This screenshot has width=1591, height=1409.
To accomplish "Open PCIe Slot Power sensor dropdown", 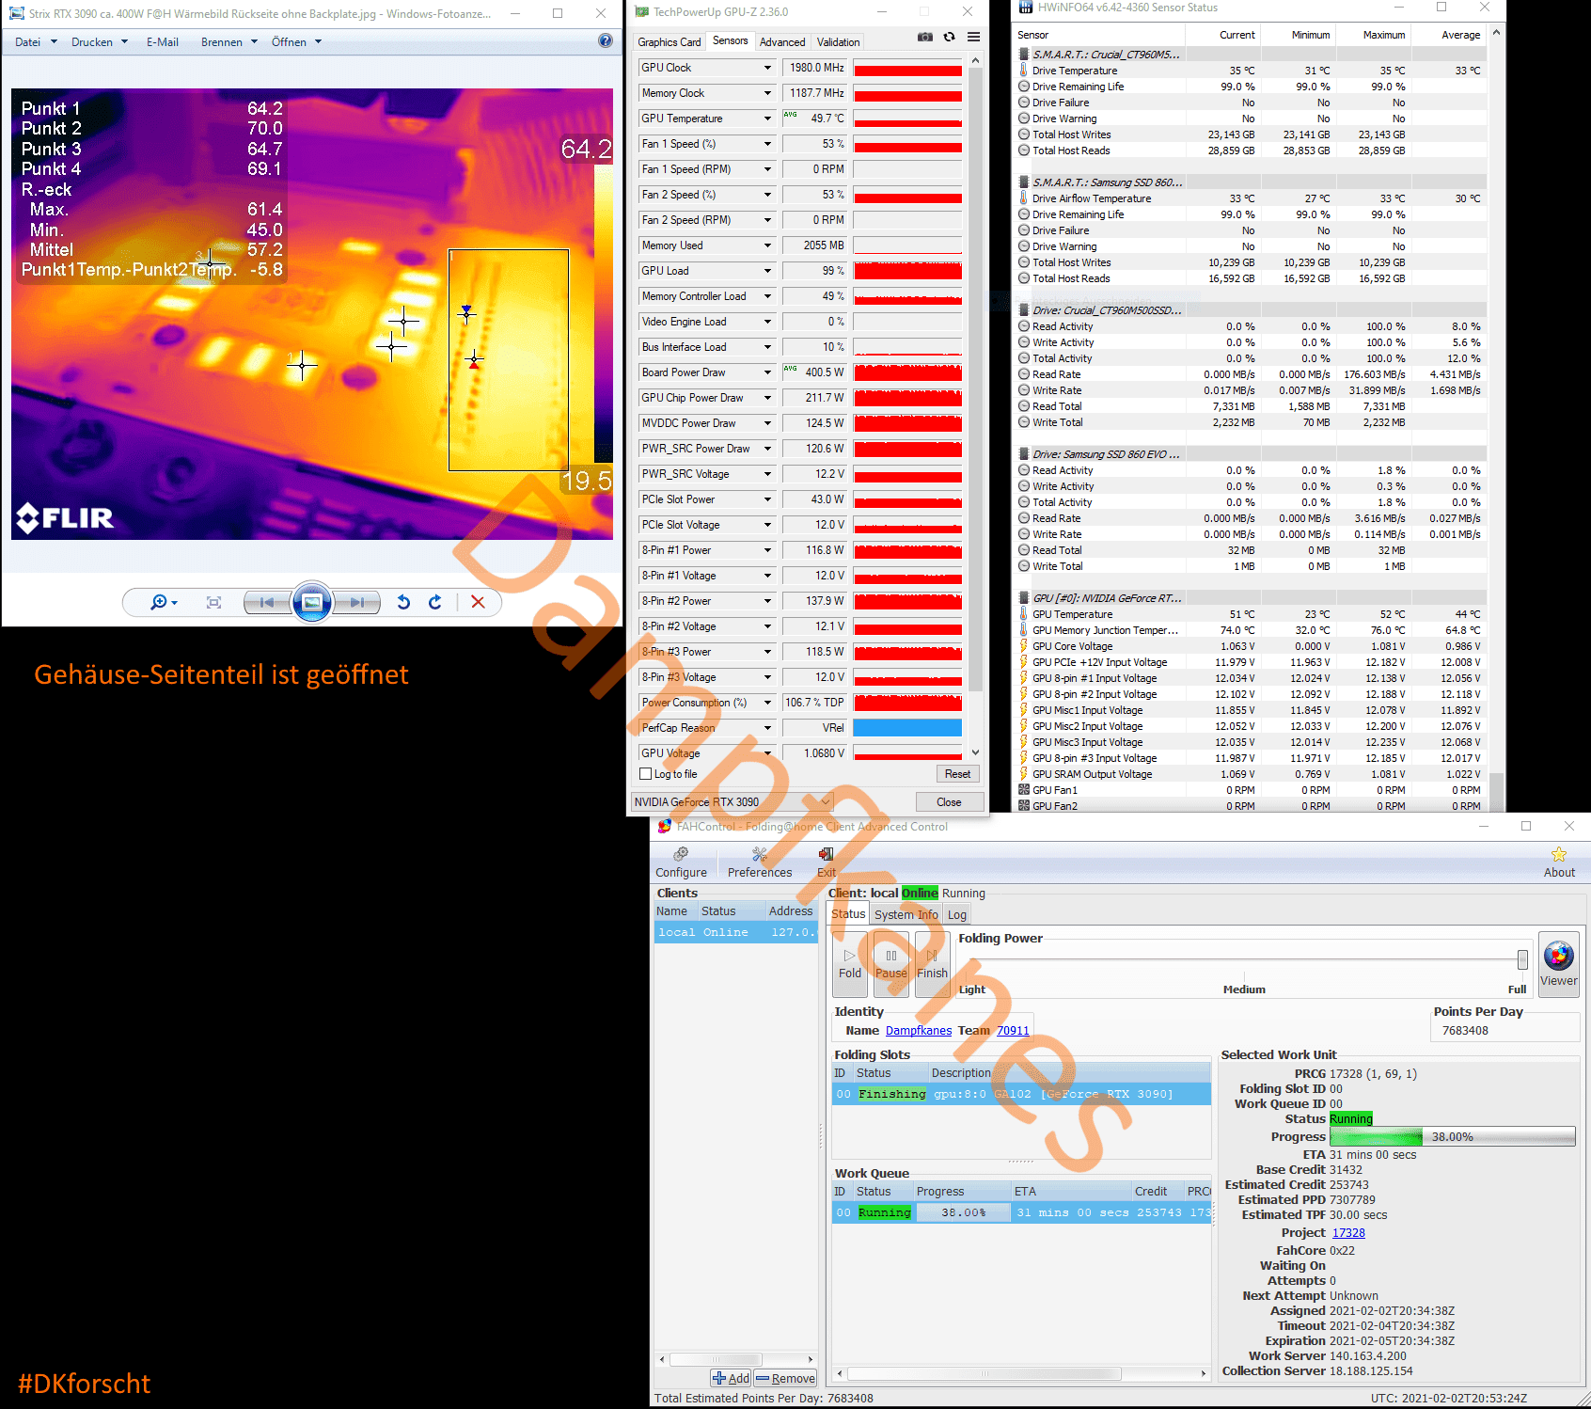I will [767, 499].
